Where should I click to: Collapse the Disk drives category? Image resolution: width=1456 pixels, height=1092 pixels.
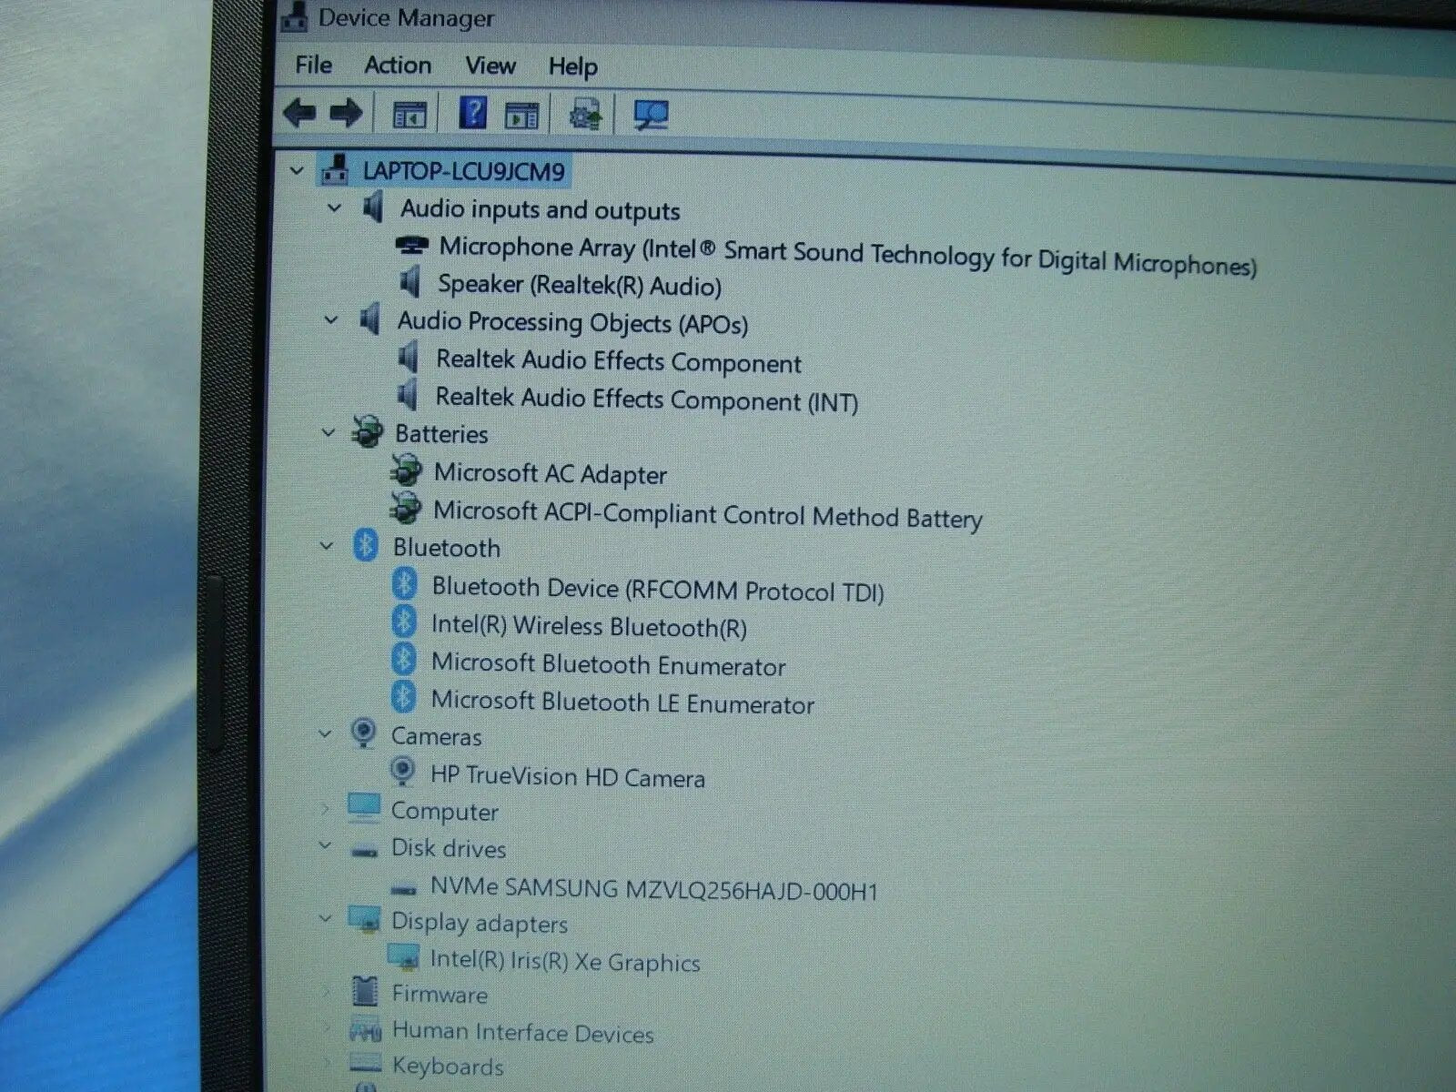click(325, 845)
